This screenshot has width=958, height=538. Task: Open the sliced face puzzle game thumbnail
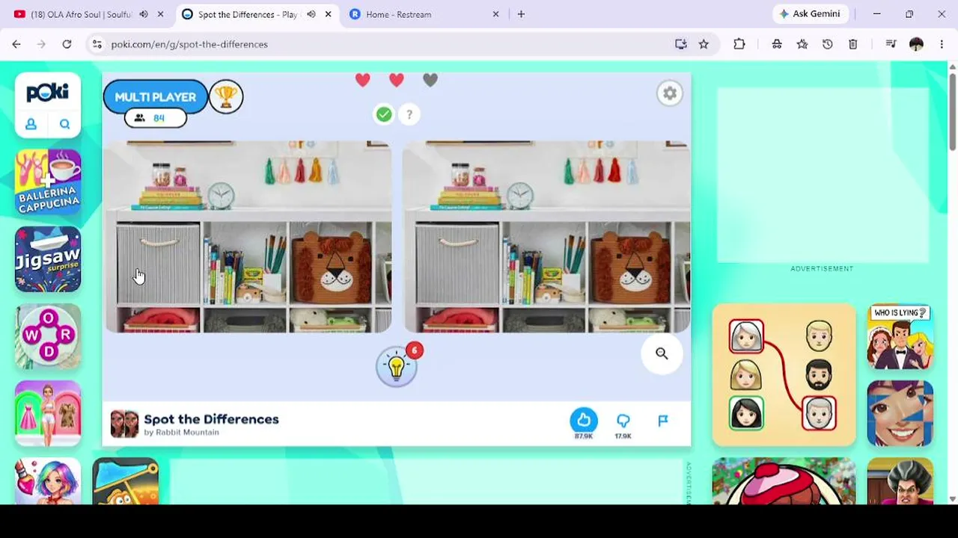900,413
